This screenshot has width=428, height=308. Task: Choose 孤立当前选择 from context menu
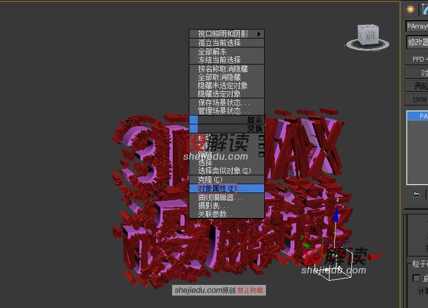pos(227,43)
